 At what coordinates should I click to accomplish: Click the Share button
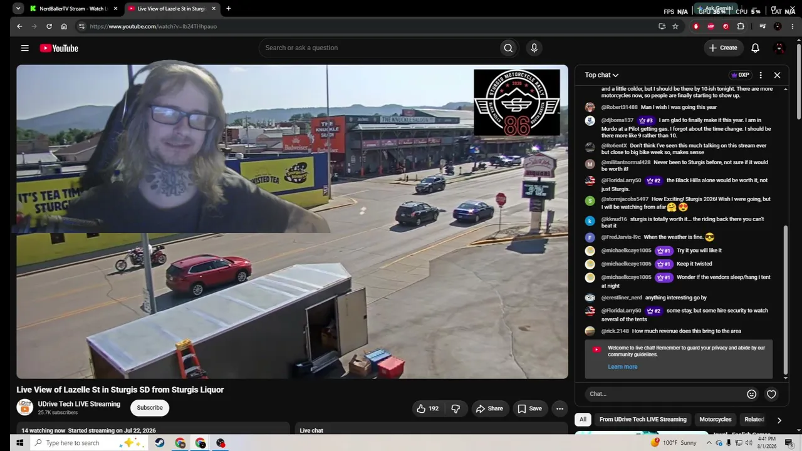(x=489, y=408)
